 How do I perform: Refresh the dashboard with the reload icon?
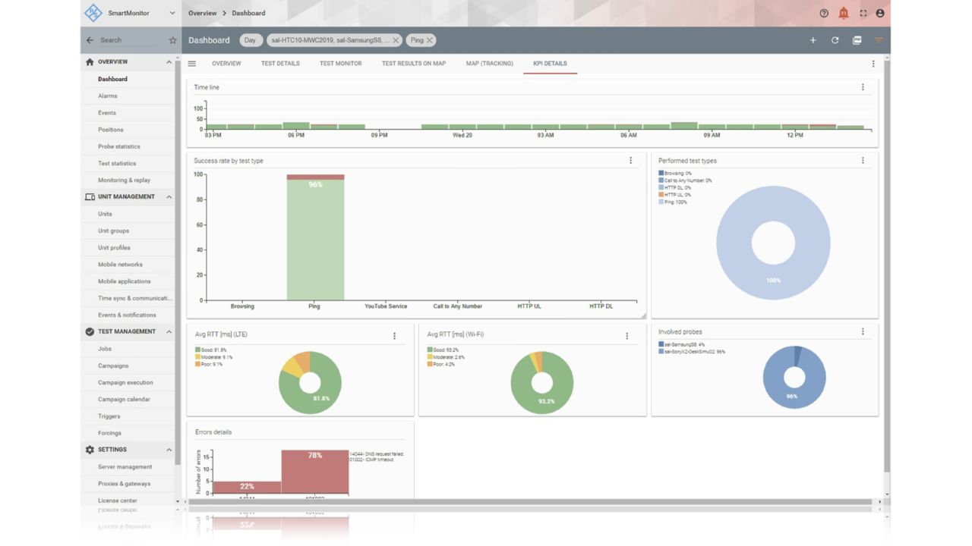click(x=835, y=40)
